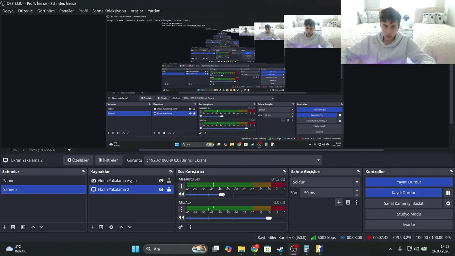Open the Görünüm menu
This screenshot has width=455, height=256.
tap(46, 11)
